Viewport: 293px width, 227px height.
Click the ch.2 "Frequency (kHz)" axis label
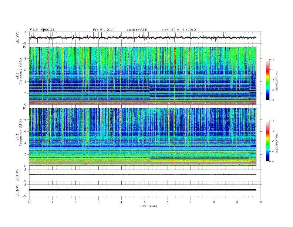point(21,132)
